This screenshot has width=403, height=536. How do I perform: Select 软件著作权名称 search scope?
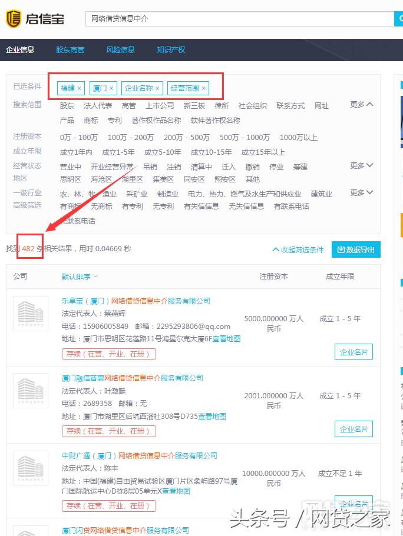pos(216,121)
